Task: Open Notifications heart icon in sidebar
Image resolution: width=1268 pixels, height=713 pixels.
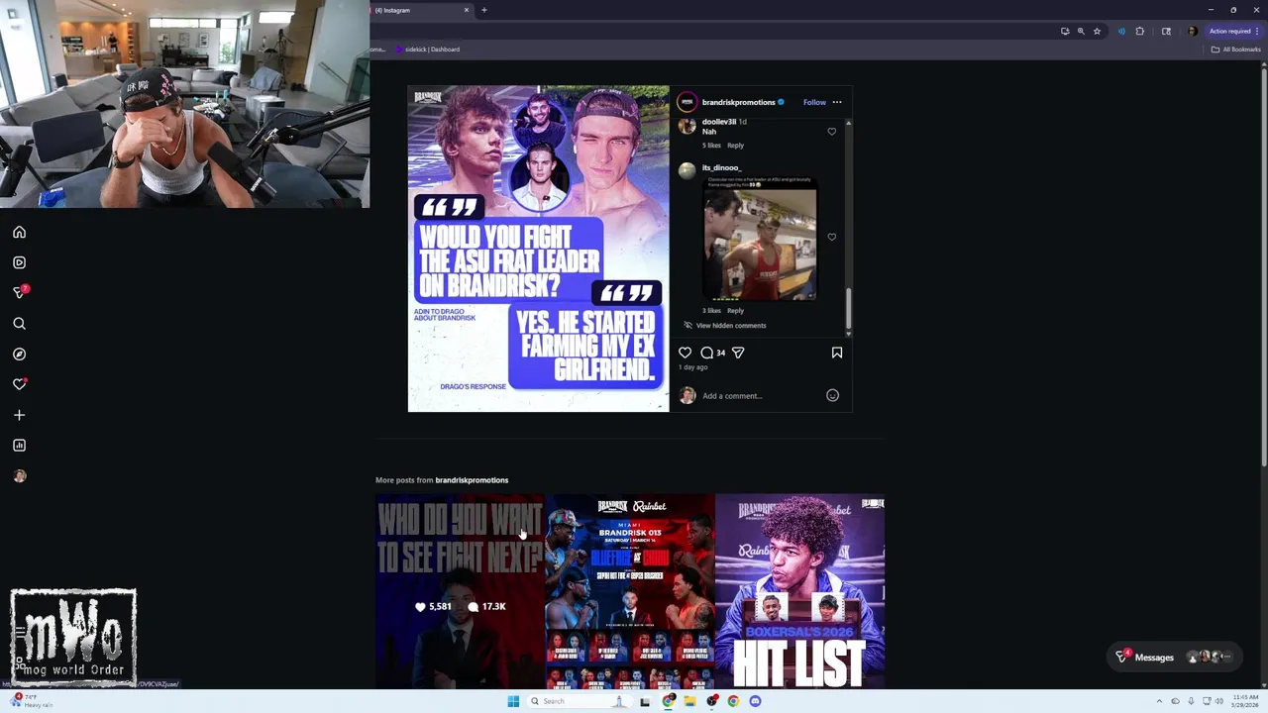Action: (x=19, y=384)
